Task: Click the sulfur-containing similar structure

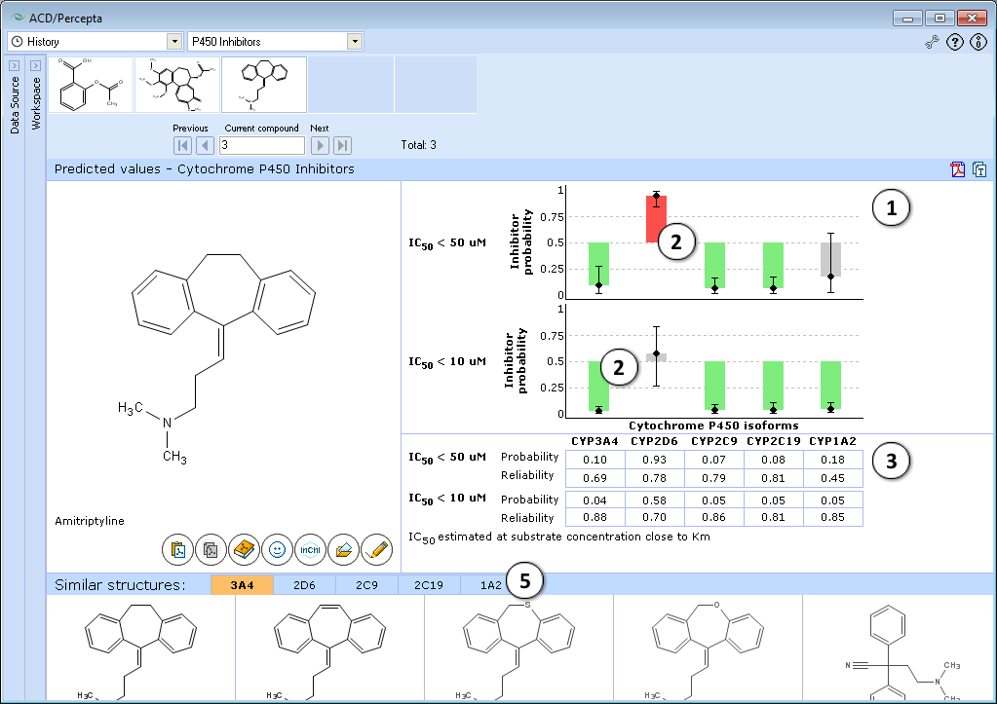Action: click(518, 648)
